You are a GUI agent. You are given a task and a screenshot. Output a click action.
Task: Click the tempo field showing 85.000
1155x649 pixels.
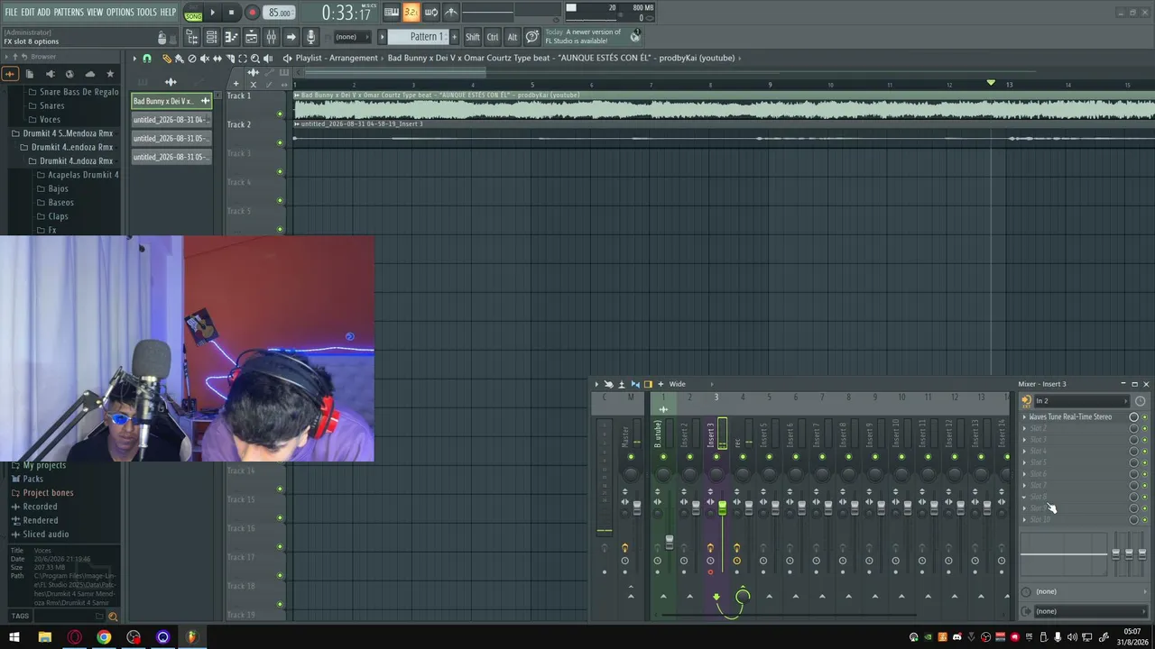(x=280, y=14)
